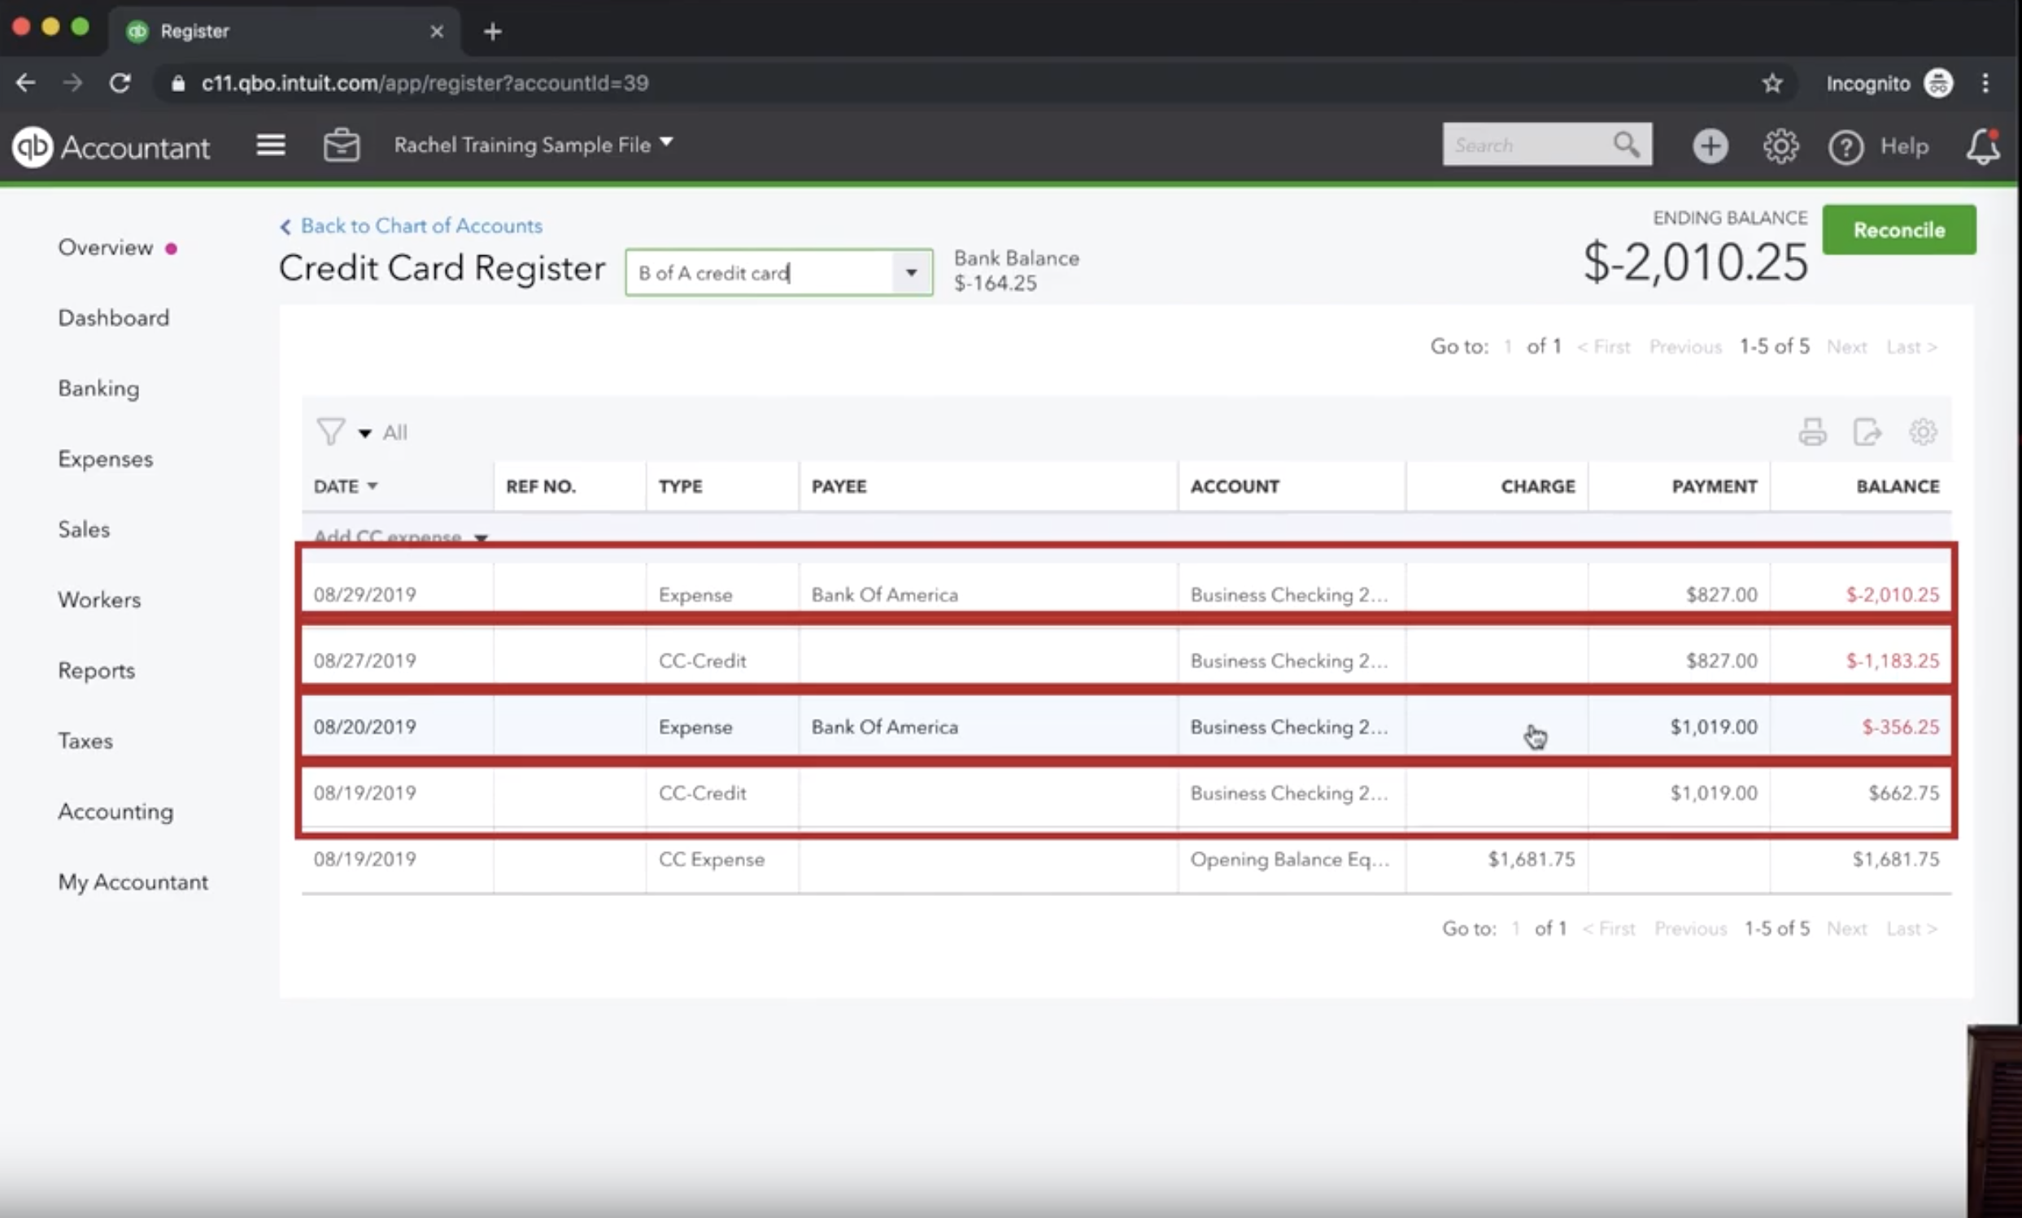
Task: Toggle the hamburger navigation menu
Action: coord(270,146)
